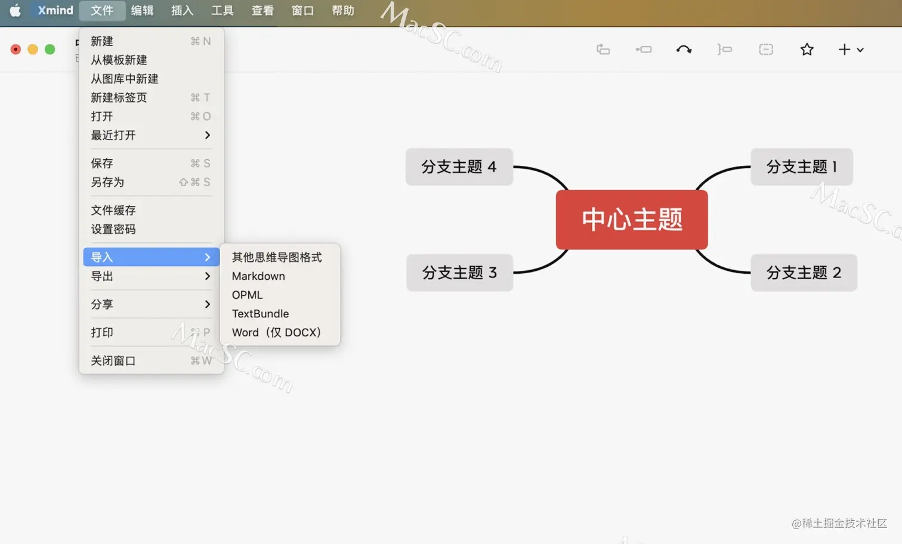Select the 分支主题 4 node
Image resolution: width=902 pixels, height=544 pixels.
(x=459, y=166)
